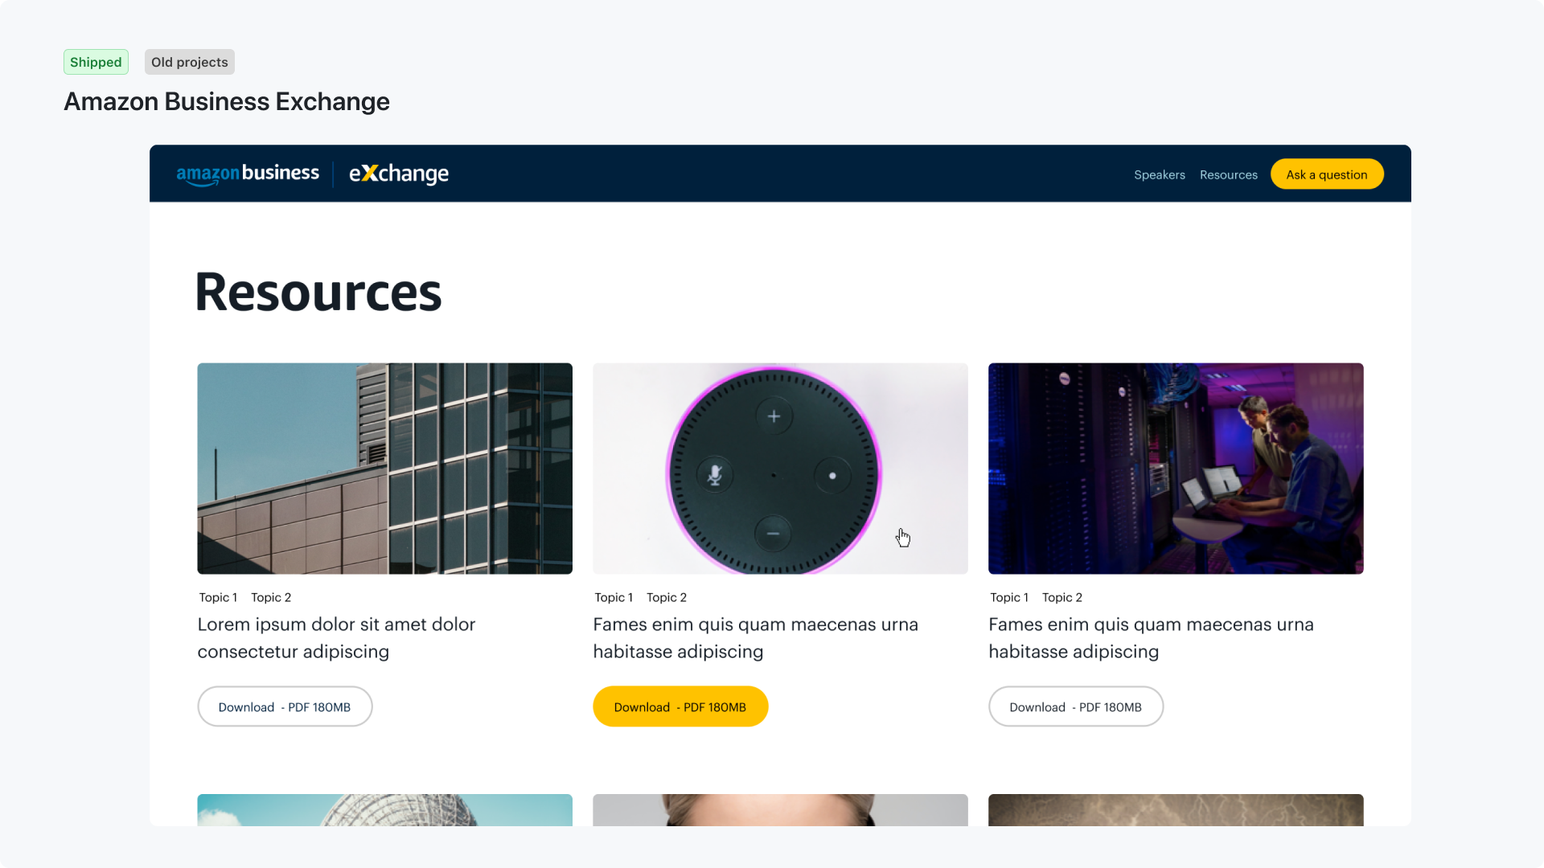The width and height of the screenshot is (1544, 868).
Task: Click the Amazon Business logo
Action: [247, 172]
